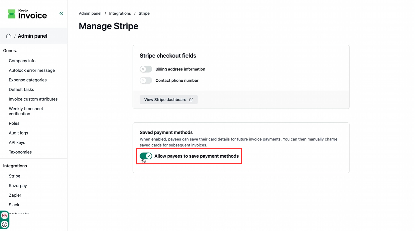The image size is (415, 231).
Task: Select Razorpay integration
Action: click(18, 186)
